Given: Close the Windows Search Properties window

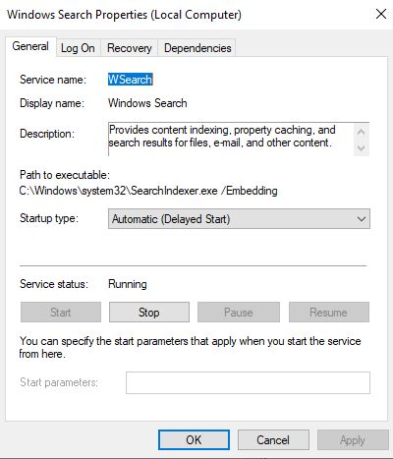Looking at the screenshot, I should (381, 14).
